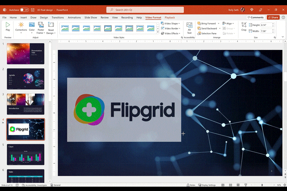Open Poster Frame options
The width and height of the screenshot is (287, 191).
pyautogui.click(x=41, y=28)
